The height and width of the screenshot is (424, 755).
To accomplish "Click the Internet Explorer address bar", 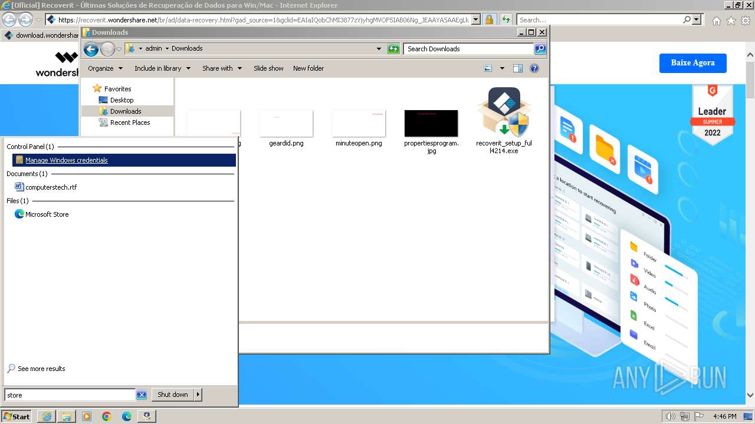I will pos(264,19).
